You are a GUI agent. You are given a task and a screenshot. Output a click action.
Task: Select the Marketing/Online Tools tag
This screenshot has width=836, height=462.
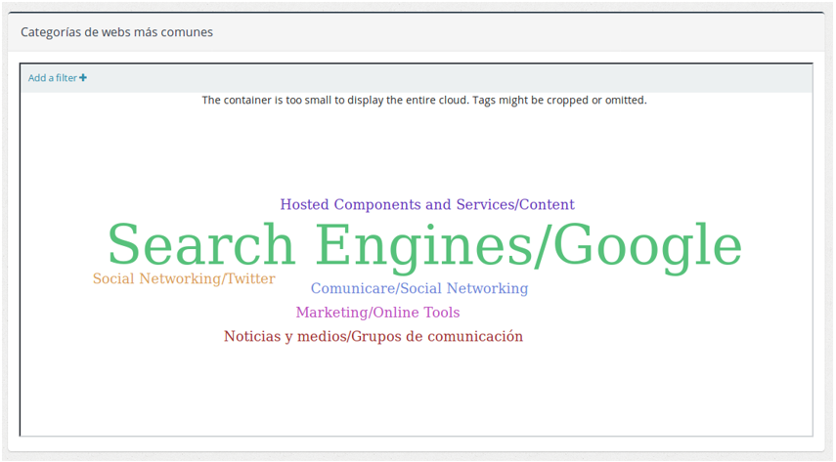coord(377,313)
